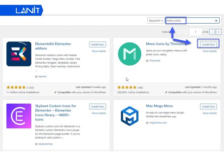Open the Menu Icons by ThemeIsle title
This screenshot has height=158, width=224.
[166, 44]
